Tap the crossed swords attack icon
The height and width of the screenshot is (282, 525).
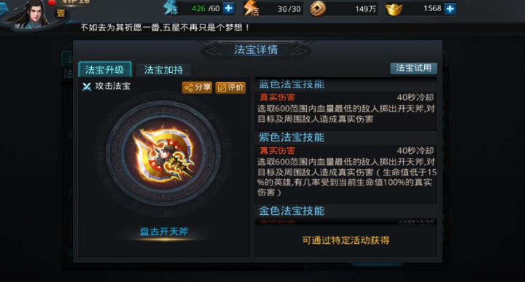(x=87, y=87)
